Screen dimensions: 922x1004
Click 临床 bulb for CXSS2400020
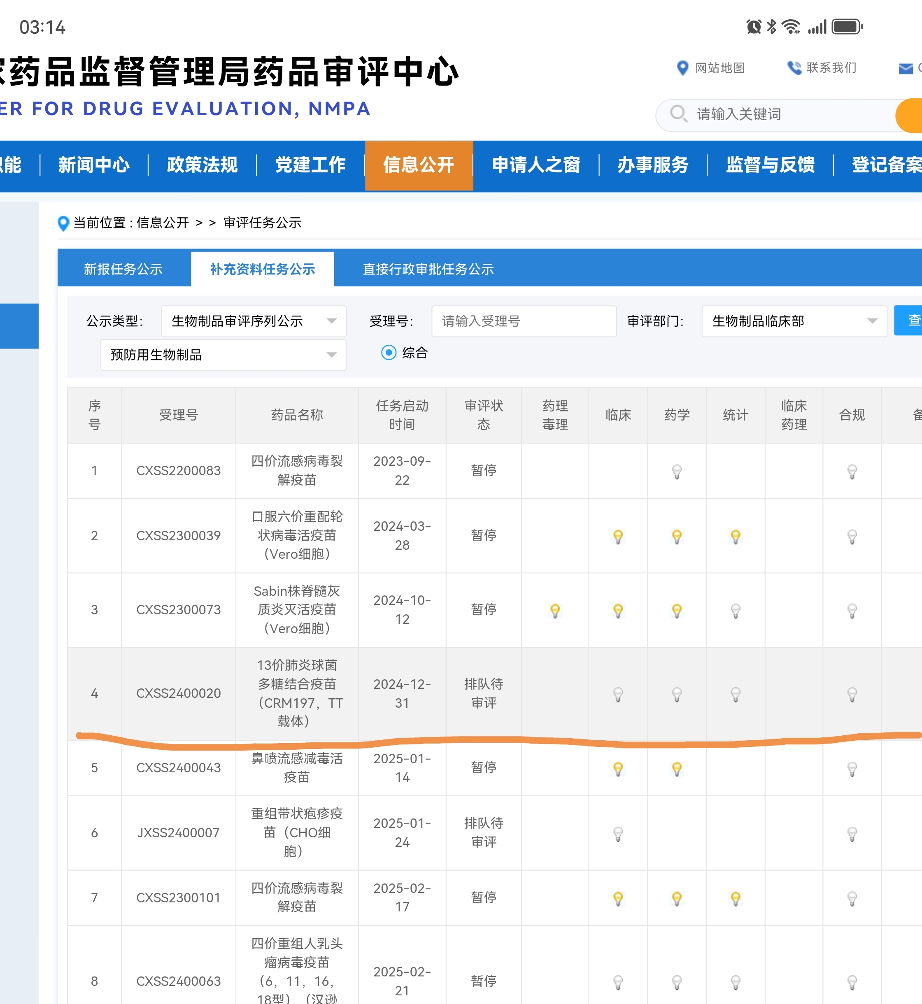click(618, 694)
